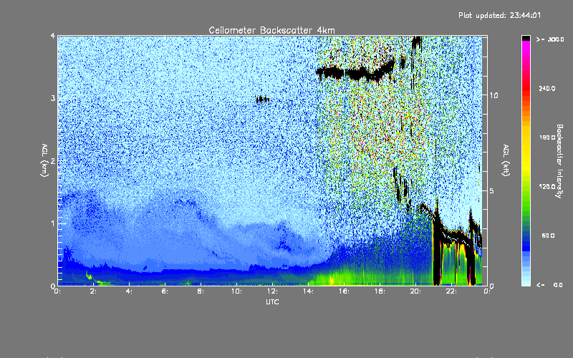573x358 pixels.
Task: Click the "10" tick on the kft axis
Action: [493, 95]
